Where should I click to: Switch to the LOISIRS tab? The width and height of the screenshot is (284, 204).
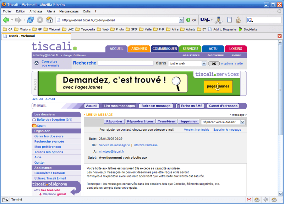pos(236,49)
